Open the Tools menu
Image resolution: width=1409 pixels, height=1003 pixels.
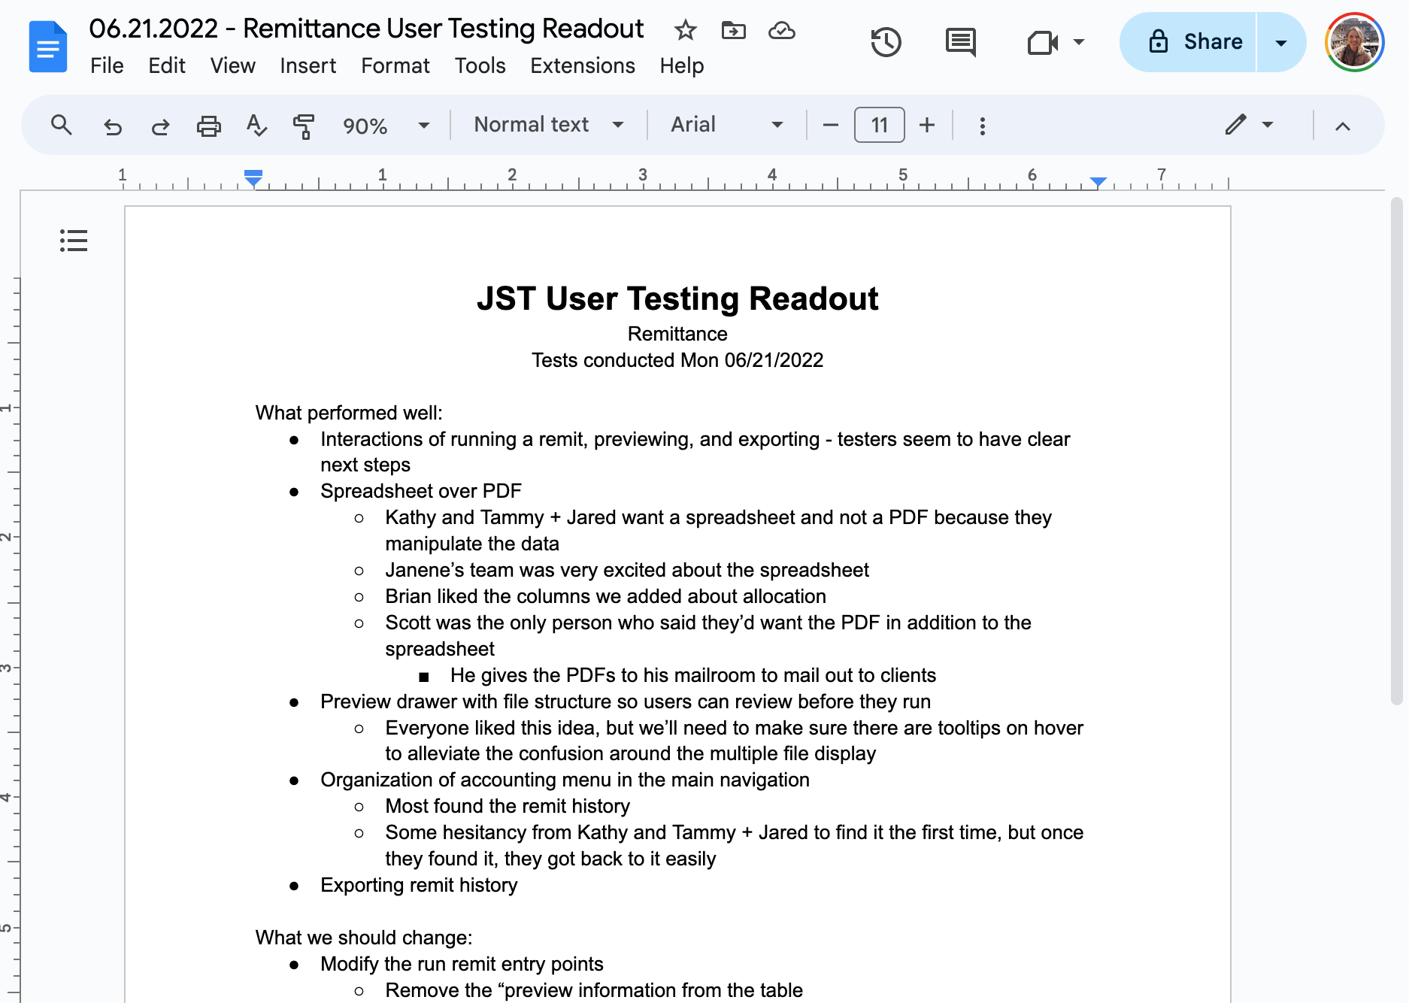click(x=480, y=66)
